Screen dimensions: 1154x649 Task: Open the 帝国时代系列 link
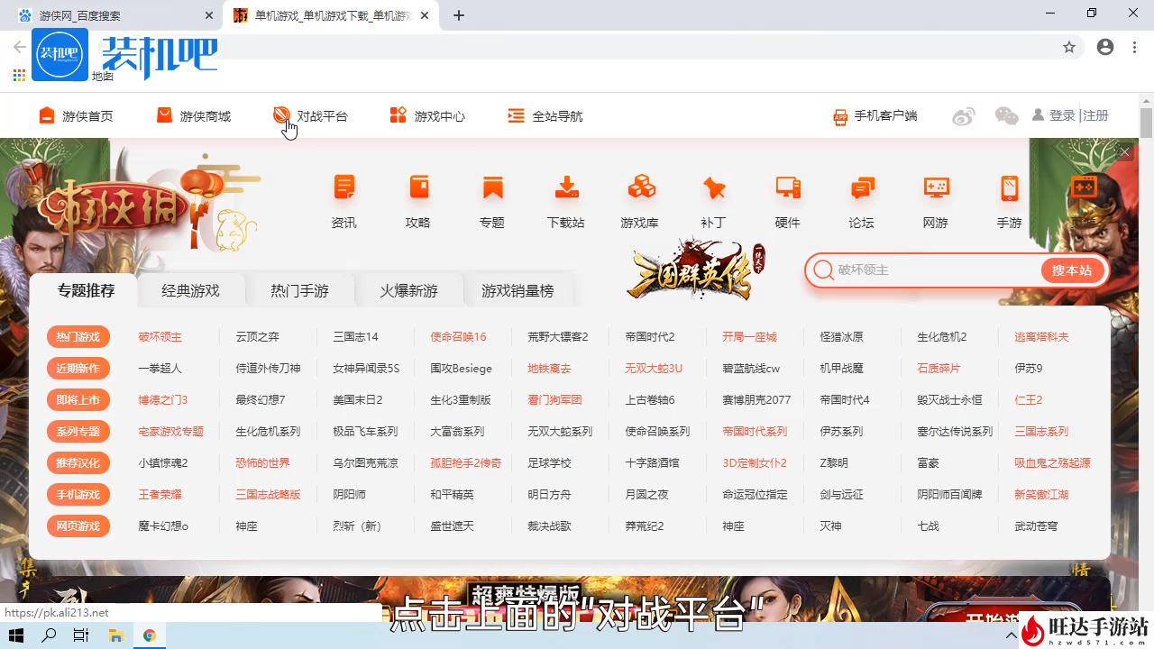tap(755, 431)
